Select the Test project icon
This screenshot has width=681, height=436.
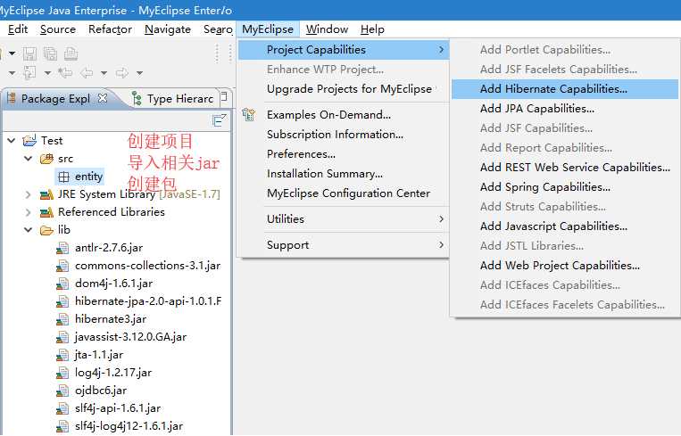[x=29, y=141]
